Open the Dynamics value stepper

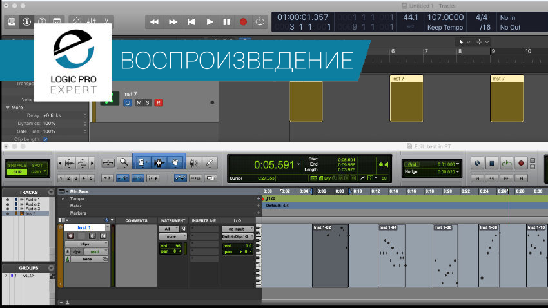(x=85, y=124)
